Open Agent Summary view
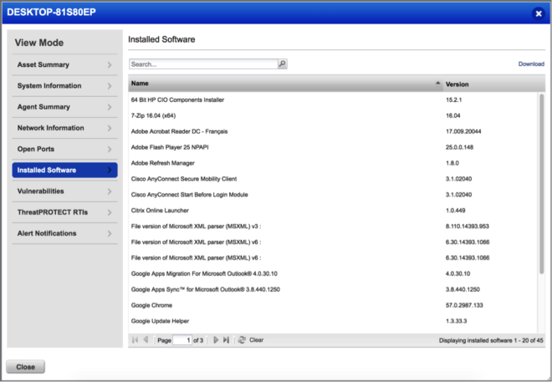Image resolution: width=552 pixels, height=382 pixels. click(x=64, y=107)
